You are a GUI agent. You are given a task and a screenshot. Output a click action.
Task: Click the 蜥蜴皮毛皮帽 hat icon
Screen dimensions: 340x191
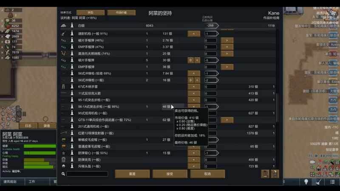pyautogui.click(x=63, y=140)
